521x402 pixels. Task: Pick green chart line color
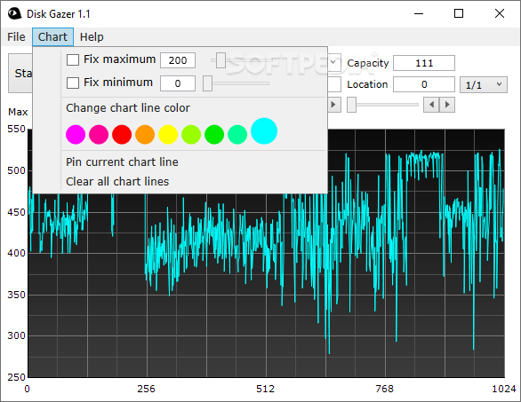[x=214, y=135]
